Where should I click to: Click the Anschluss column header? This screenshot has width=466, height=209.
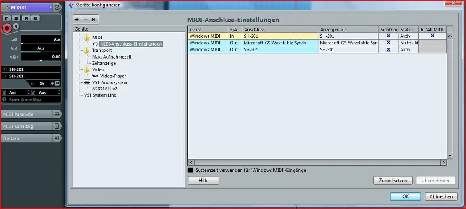[280, 30]
